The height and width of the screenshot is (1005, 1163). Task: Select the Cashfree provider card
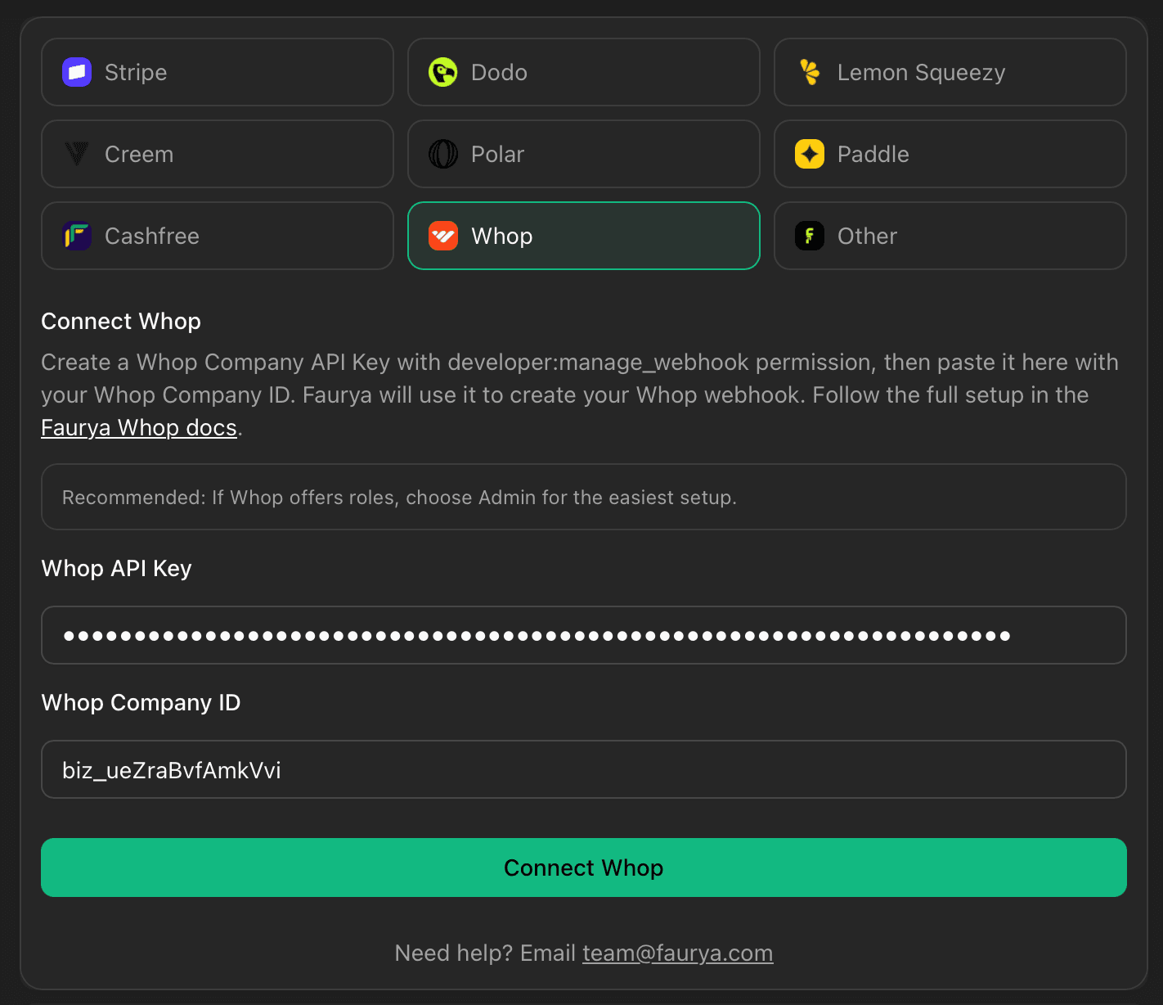point(218,236)
